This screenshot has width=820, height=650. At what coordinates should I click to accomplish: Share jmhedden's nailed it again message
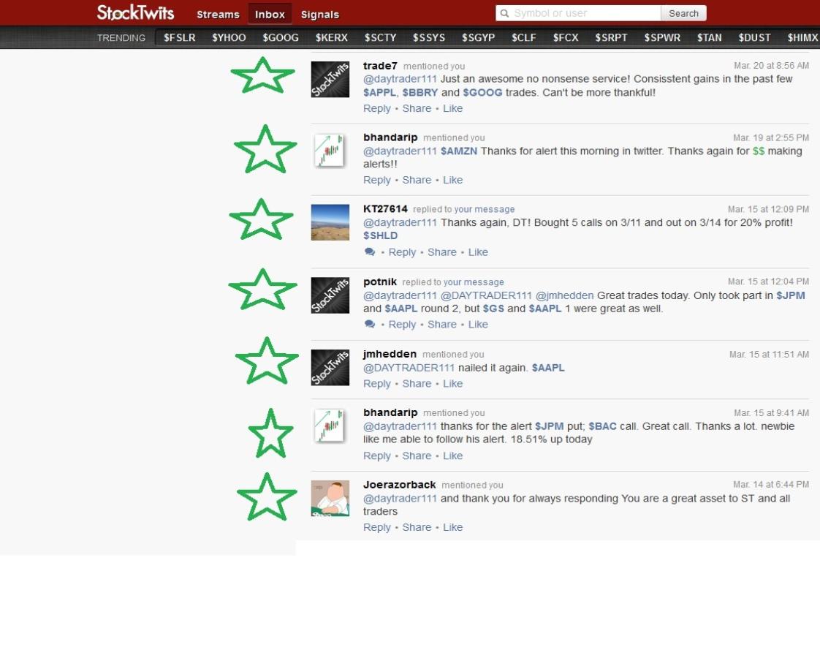tap(417, 384)
